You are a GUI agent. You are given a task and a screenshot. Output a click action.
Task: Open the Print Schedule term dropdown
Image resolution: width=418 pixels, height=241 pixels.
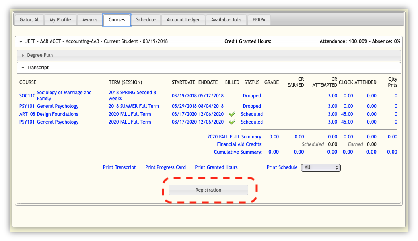coord(321,168)
